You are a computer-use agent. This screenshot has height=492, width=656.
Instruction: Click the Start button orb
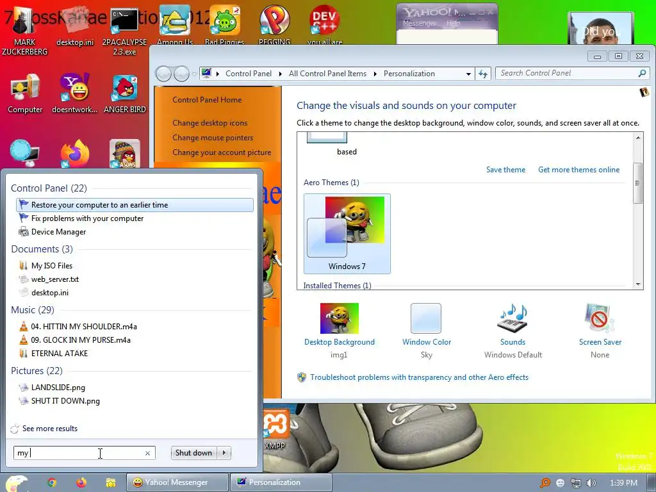tap(15, 483)
